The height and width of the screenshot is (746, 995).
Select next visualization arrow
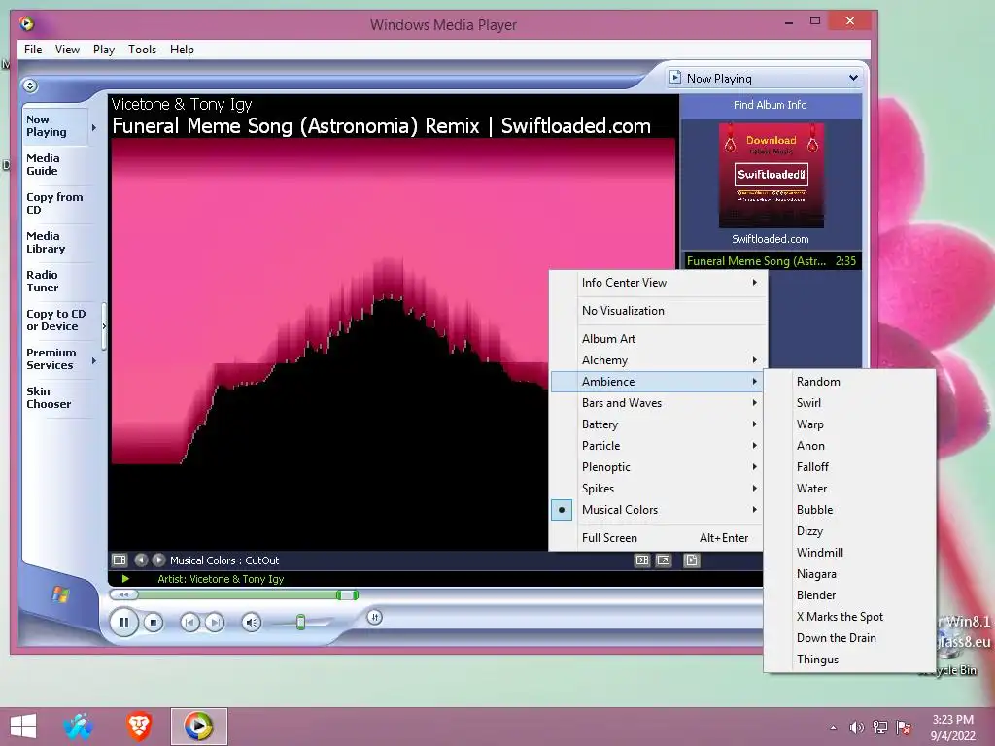point(158,560)
